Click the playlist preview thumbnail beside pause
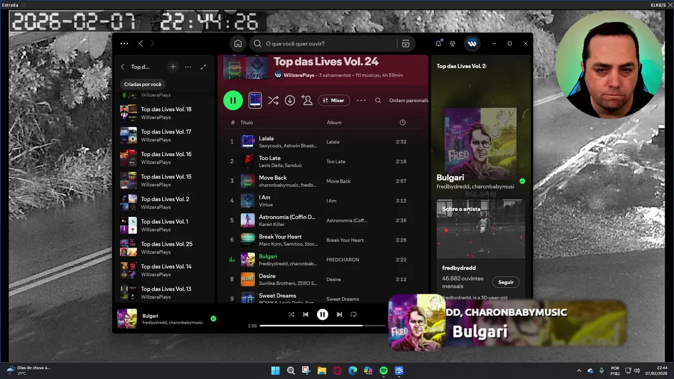The image size is (674, 379). click(x=255, y=100)
